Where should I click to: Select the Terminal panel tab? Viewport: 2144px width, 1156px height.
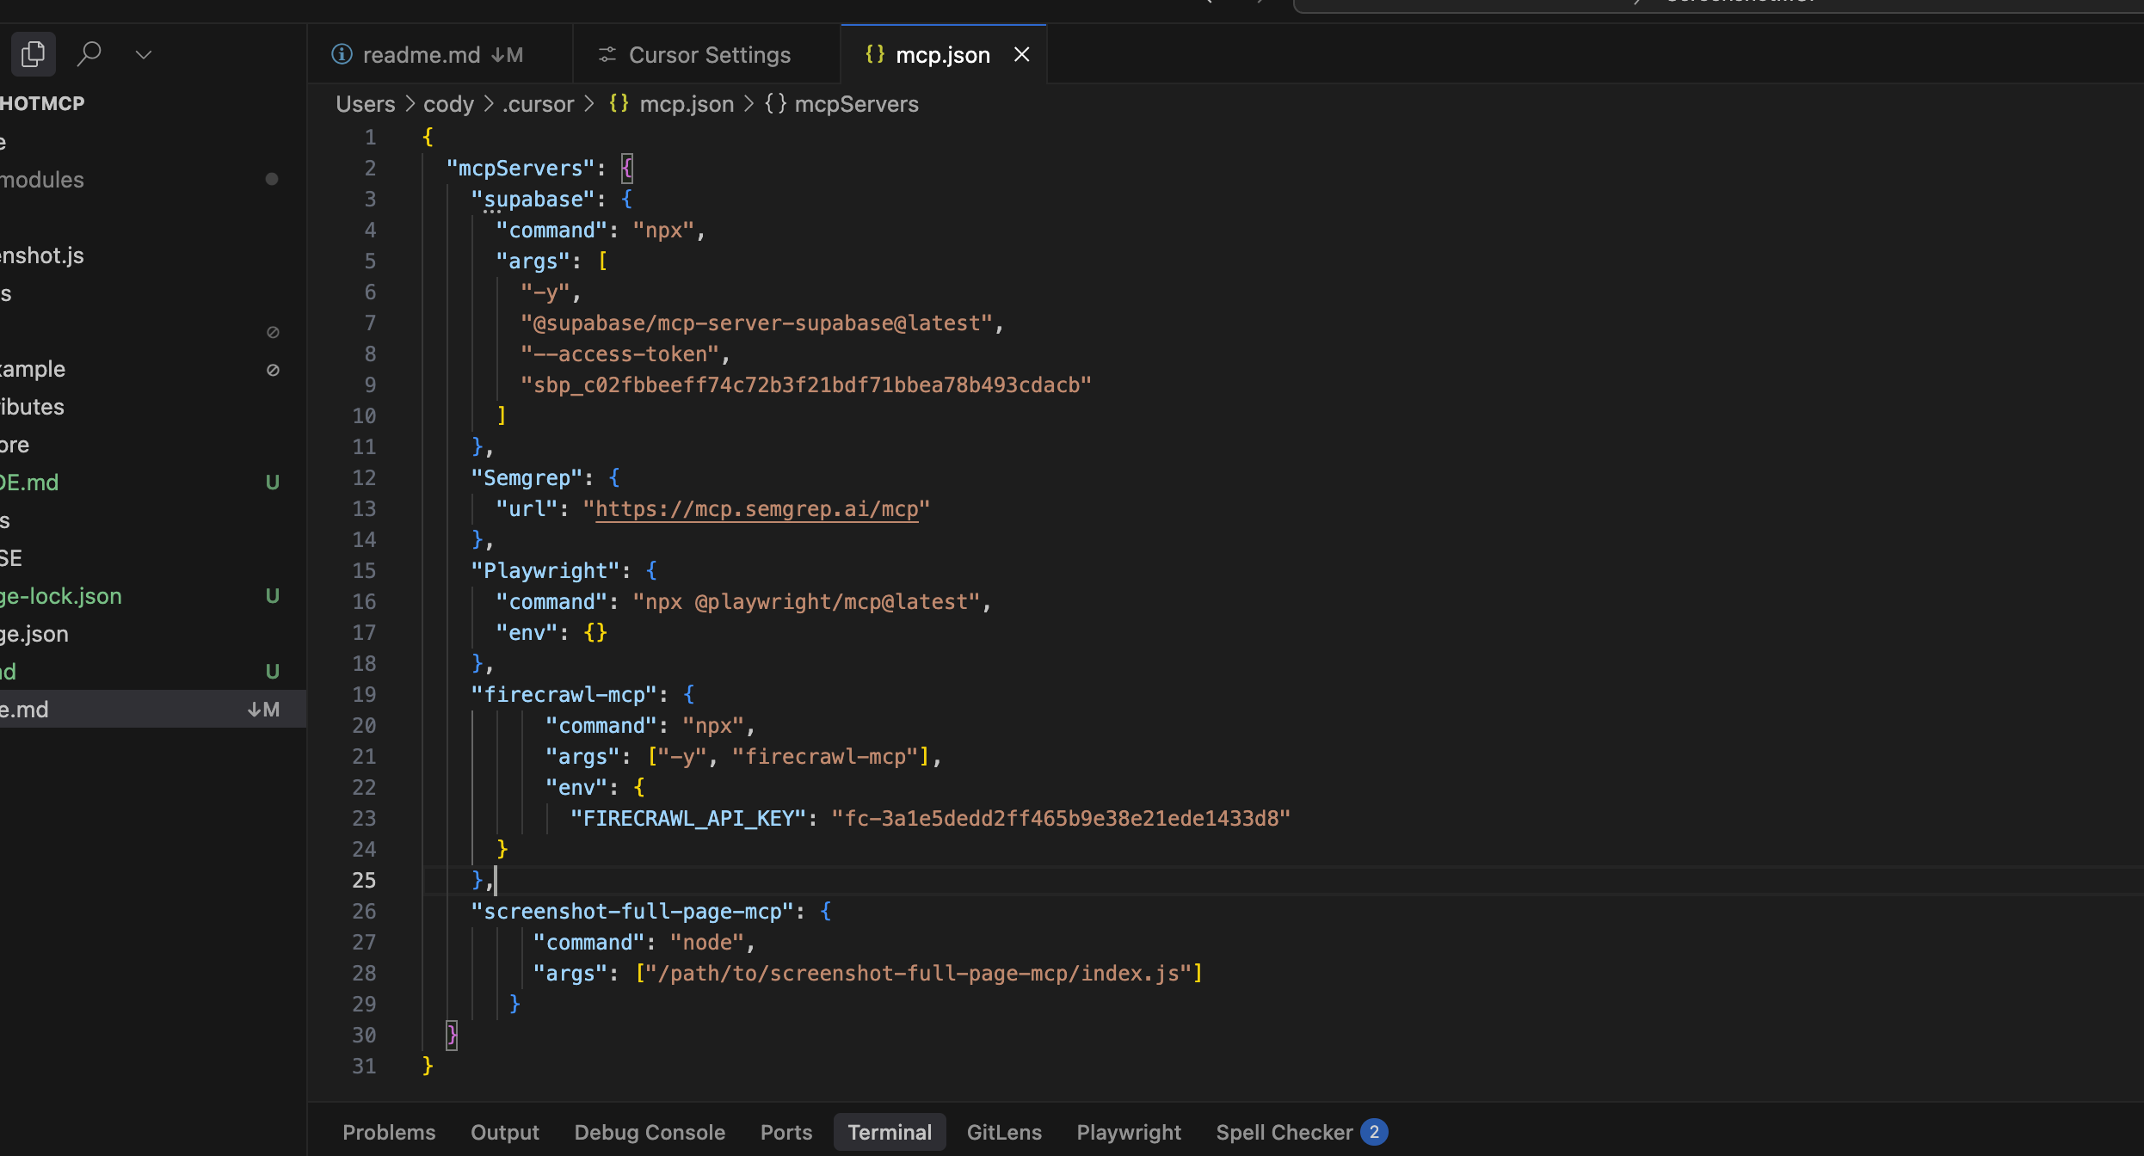tap(890, 1132)
